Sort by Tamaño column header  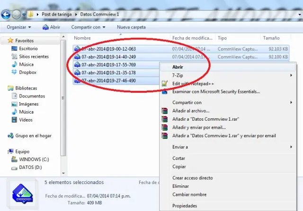tap(271, 38)
